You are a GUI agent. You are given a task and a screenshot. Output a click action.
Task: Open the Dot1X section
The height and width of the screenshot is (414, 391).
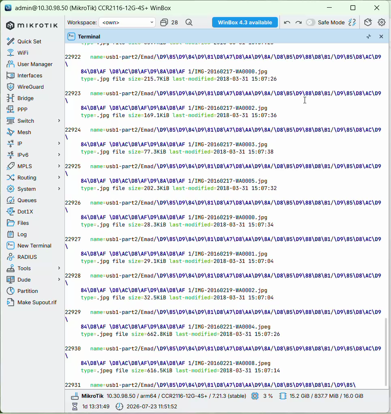[x=25, y=212]
